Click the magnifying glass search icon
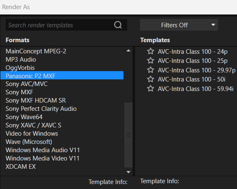The width and height of the screenshot is (237, 189). pyautogui.click(x=118, y=25)
